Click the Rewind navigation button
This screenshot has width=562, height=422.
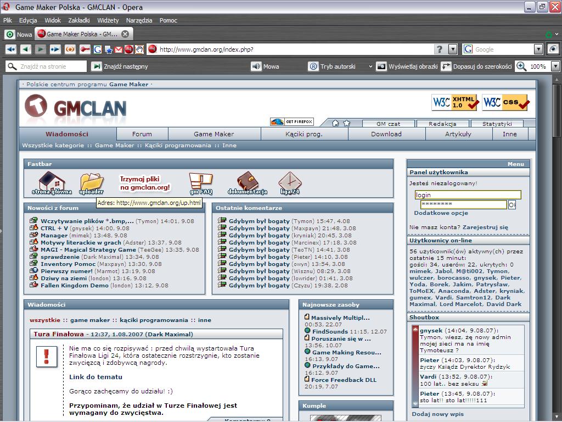point(10,49)
